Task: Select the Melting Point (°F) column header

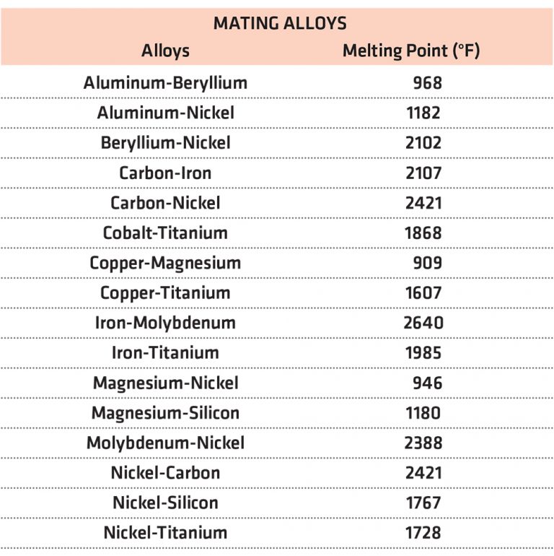Action: click(x=411, y=51)
